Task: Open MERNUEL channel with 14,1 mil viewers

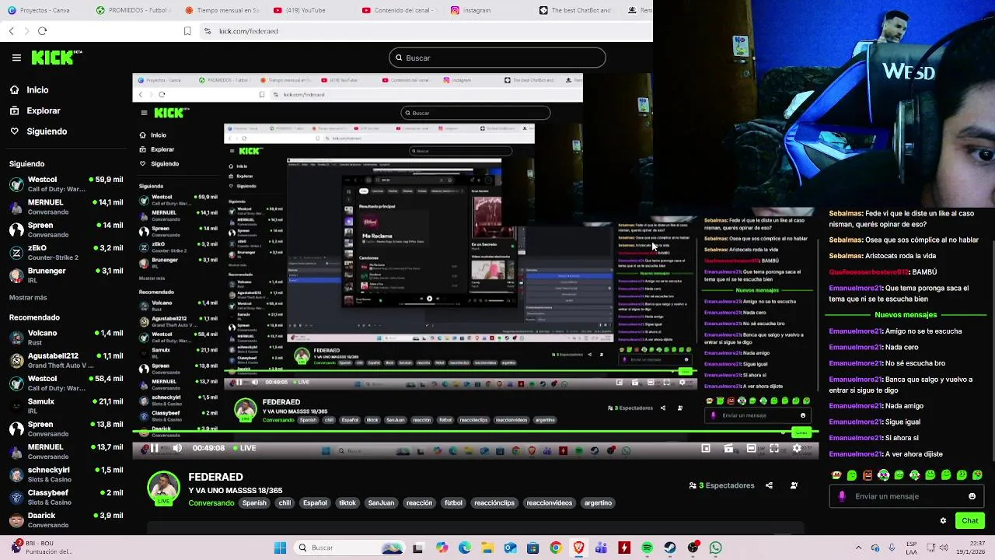Action: point(65,207)
